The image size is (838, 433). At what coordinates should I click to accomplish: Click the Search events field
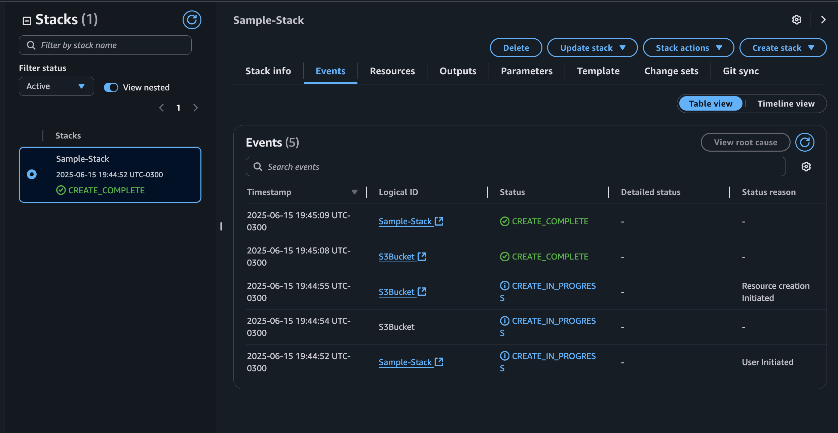click(x=516, y=167)
